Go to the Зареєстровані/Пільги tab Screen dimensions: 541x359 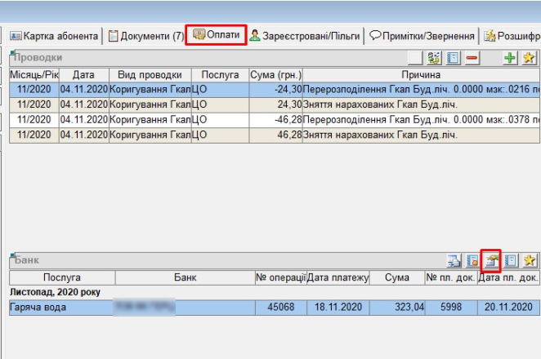(x=305, y=36)
